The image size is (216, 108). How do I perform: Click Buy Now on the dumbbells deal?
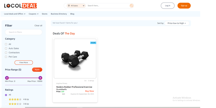tap(89, 91)
